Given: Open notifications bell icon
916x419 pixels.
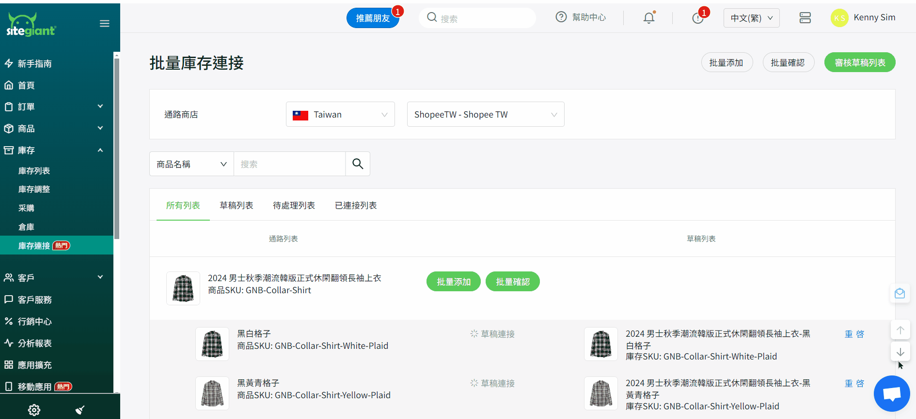Looking at the screenshot, I should pos(649,18).
